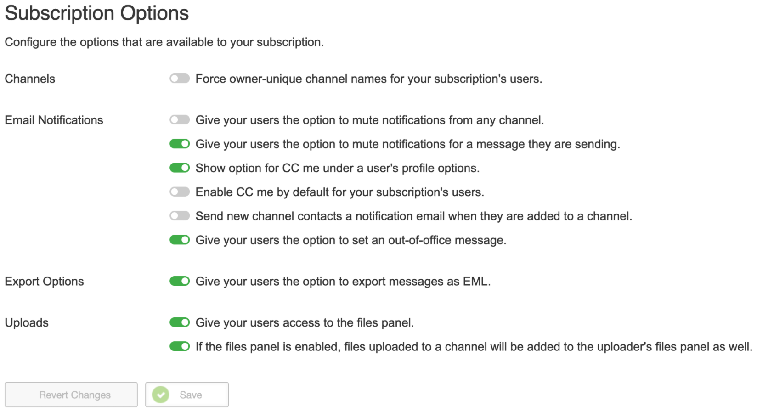Turn off Show option for CC me
757x412 pixels.
(x=180, y=168)
